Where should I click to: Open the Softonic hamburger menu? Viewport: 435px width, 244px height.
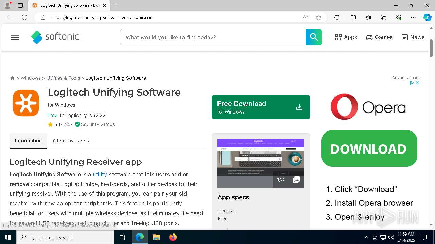tap(15, 37)
